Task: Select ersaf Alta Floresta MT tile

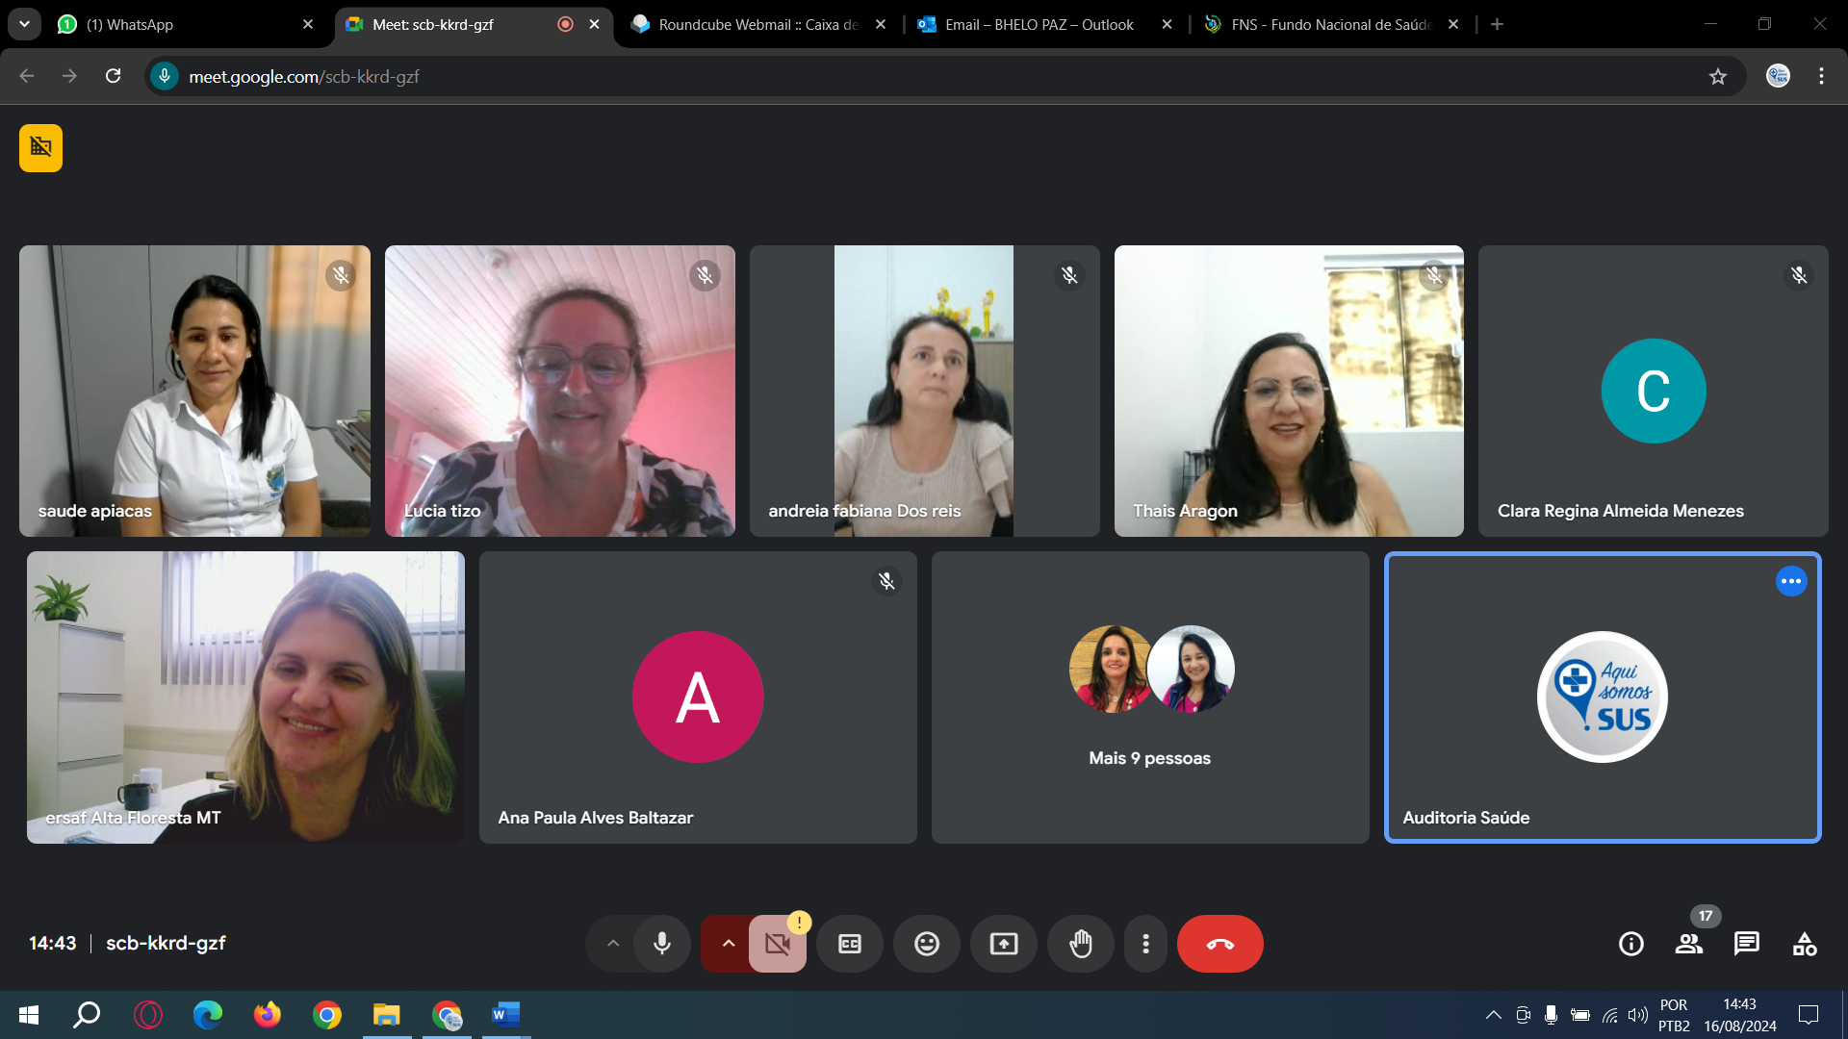Action: point(245,697)
